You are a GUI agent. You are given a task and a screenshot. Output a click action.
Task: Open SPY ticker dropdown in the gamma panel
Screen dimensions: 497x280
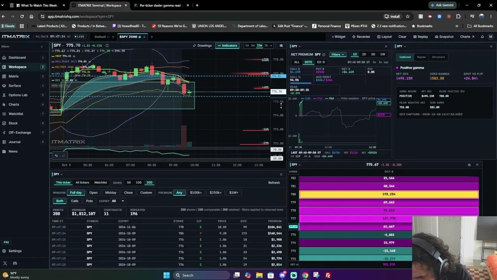[x=401, y=46]
